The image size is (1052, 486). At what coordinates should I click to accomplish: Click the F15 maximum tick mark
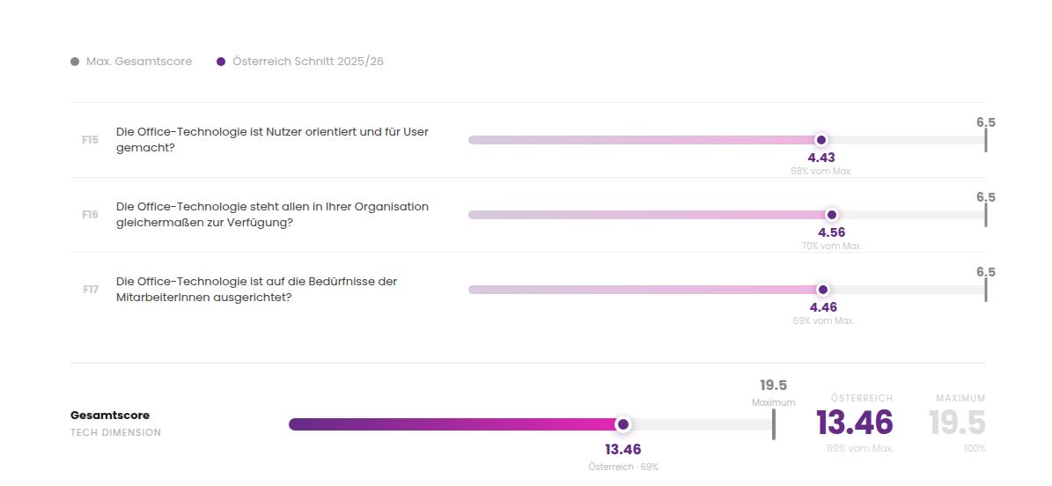(985, 140)
